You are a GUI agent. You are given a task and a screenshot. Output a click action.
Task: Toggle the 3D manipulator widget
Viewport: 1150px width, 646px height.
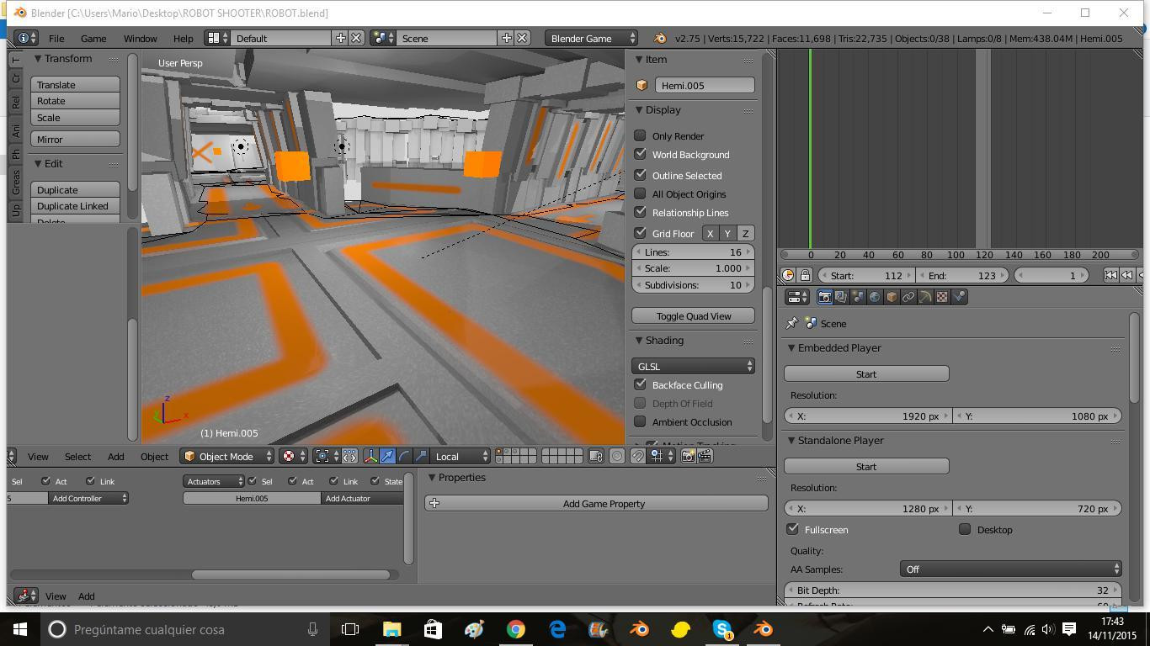[x=370, y=456]
